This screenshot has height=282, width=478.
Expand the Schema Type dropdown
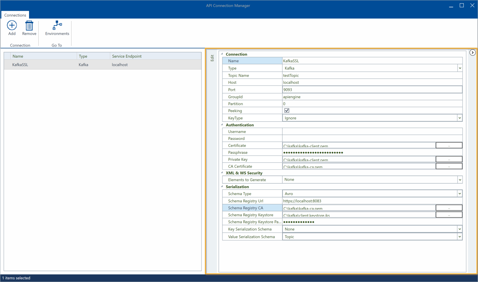click(x=459, y=194)
